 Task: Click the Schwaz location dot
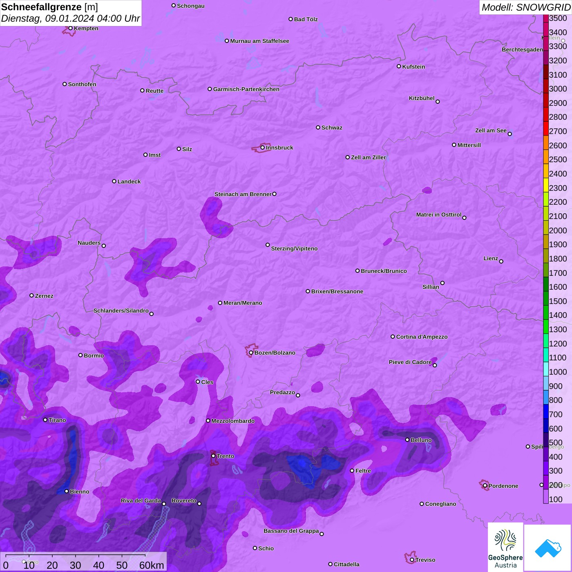318,127
